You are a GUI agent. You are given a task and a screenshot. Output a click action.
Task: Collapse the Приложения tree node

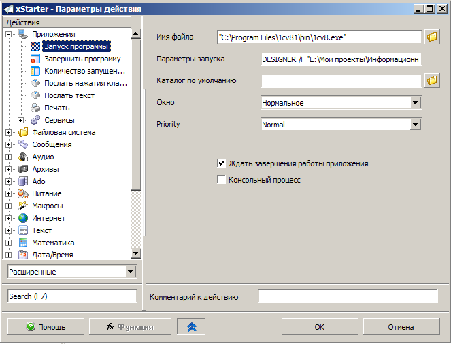pos(9,34)
